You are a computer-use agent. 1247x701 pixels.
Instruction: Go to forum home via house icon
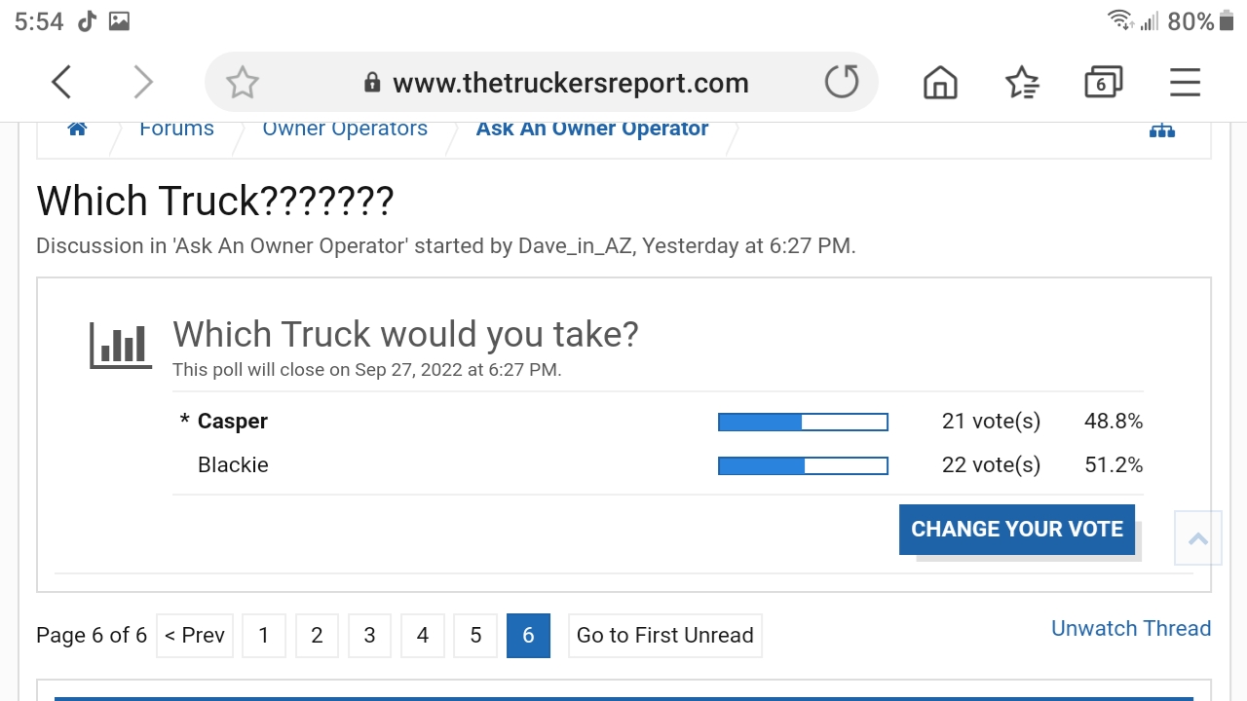(x=77, y=129)
